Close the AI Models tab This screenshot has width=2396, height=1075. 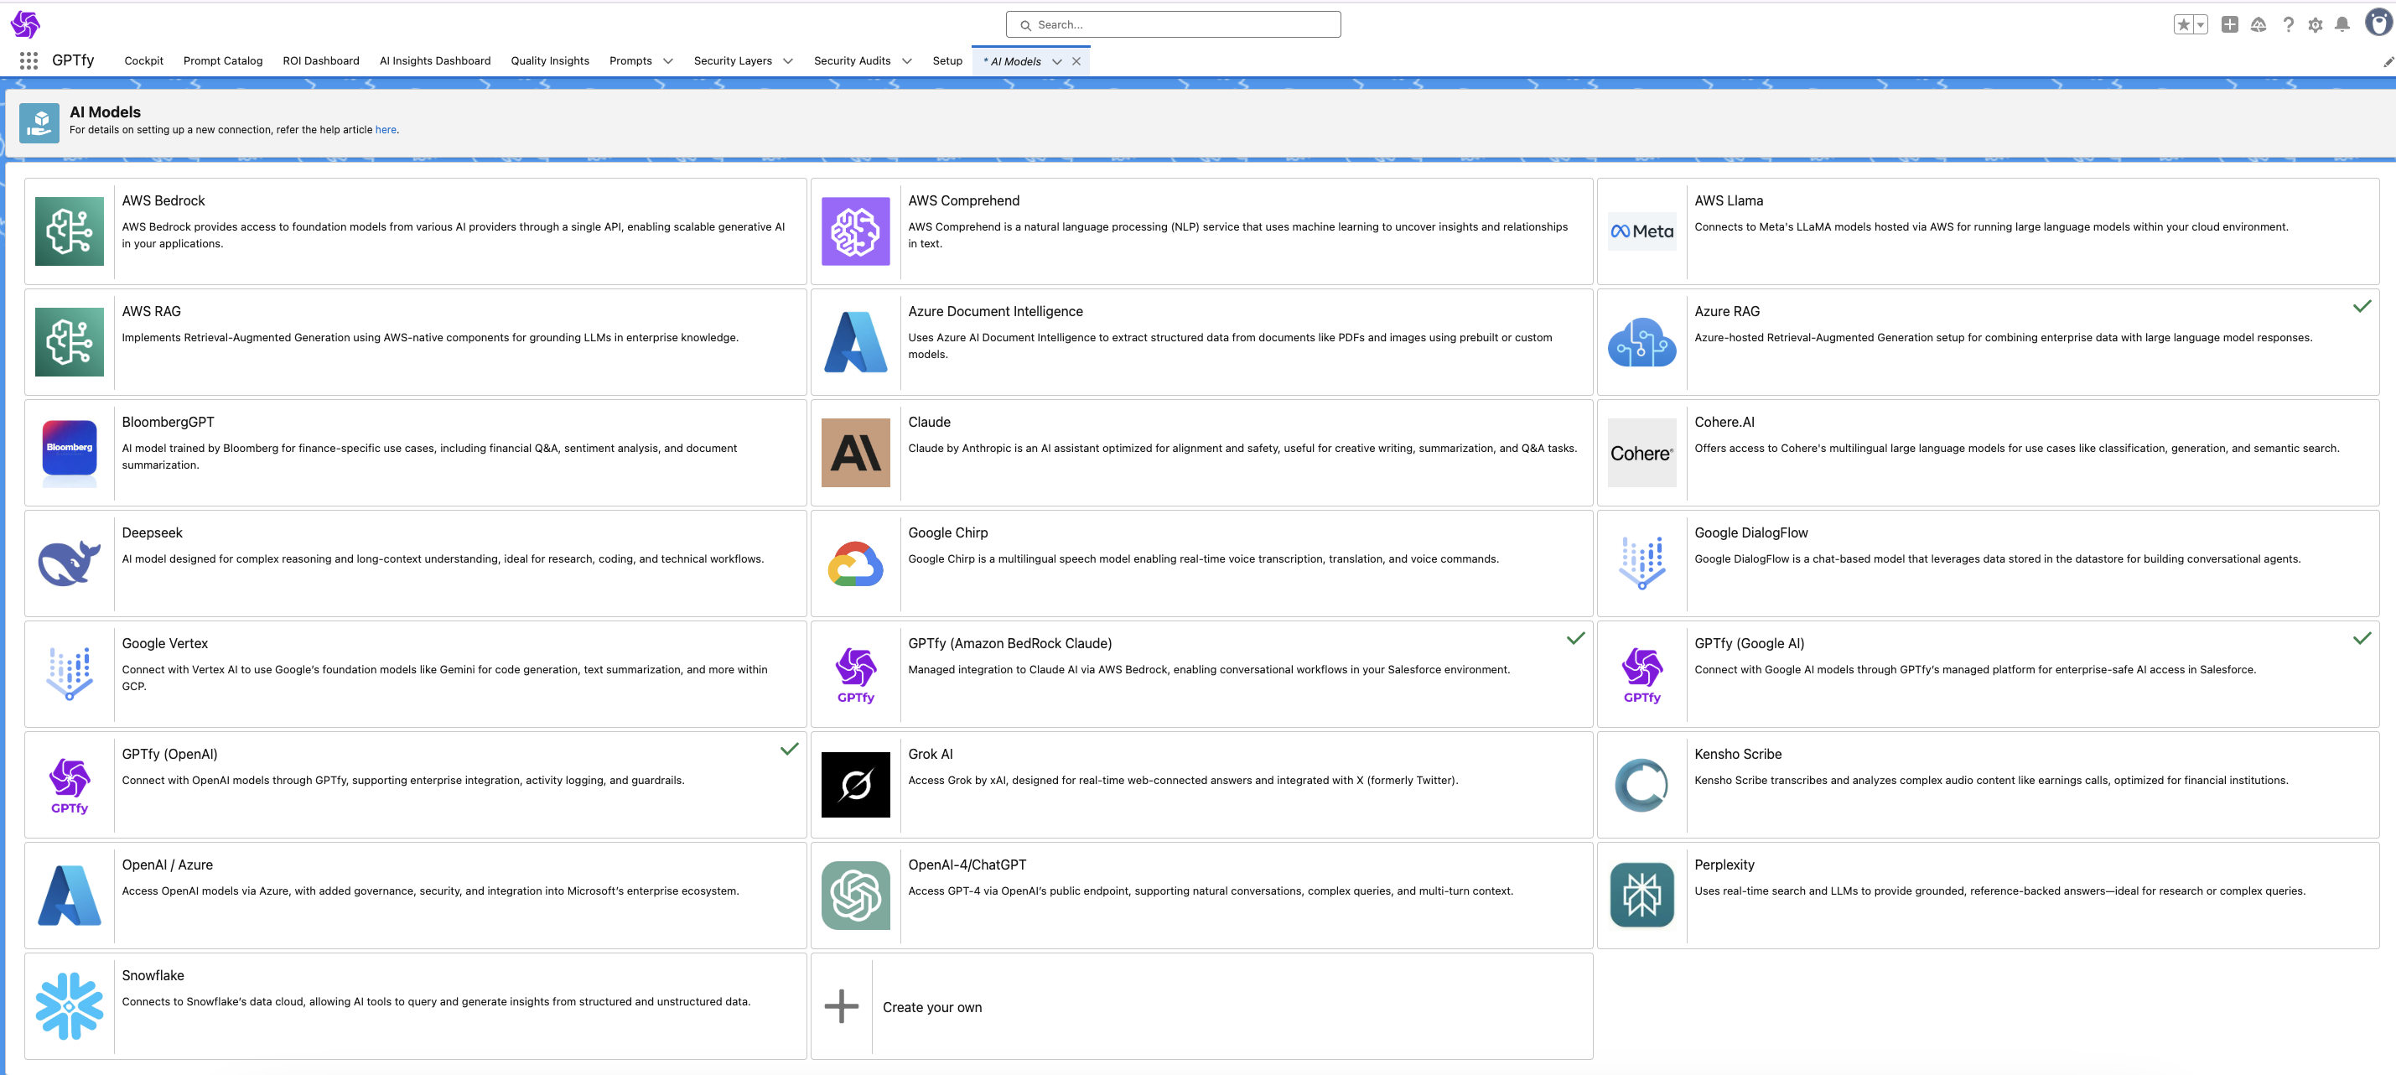(1076, 61)
